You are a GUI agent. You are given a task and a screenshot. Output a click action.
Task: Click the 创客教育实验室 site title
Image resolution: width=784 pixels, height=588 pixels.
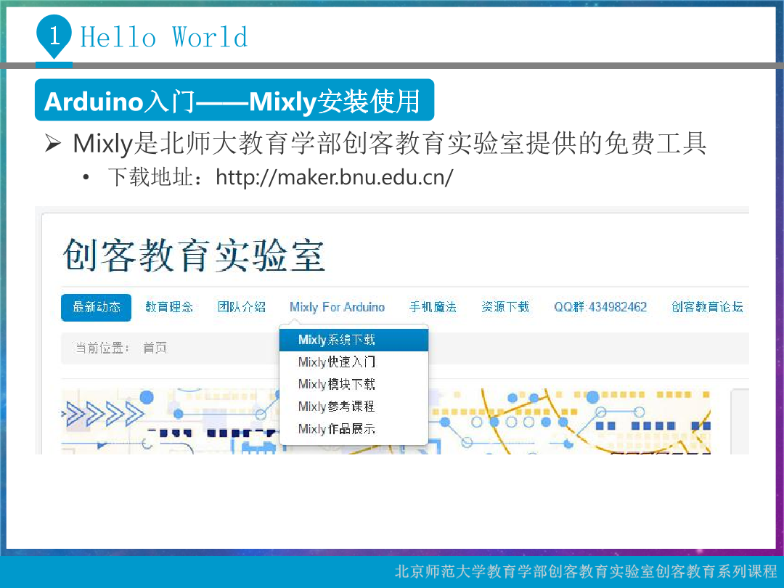click(194, 255)
